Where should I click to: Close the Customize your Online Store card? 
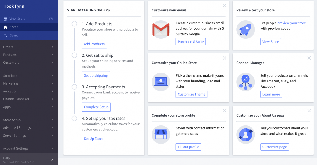coord(224,58)
